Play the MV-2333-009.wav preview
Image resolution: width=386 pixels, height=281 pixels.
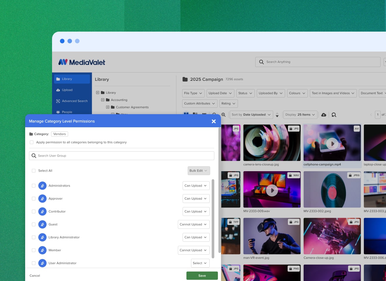click(272, 190)
